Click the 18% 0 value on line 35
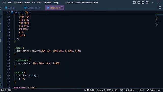Viewport: 163px width, 92px height. click(22, 35)
